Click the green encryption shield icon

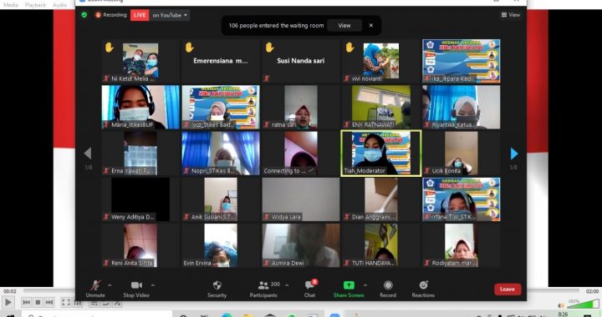tap(84, 15)
